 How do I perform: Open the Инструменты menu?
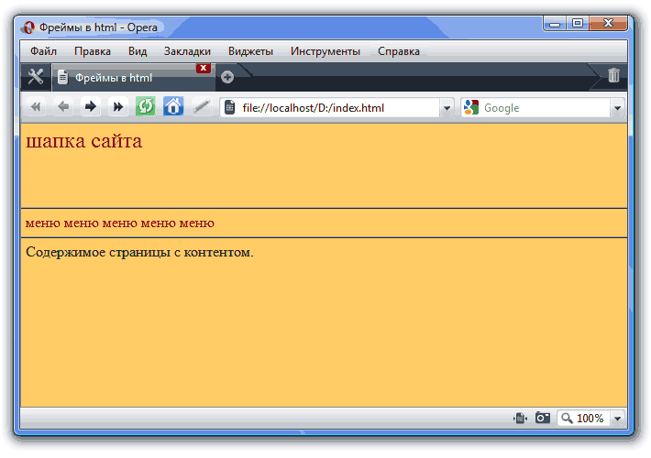[x=325, y=51]
